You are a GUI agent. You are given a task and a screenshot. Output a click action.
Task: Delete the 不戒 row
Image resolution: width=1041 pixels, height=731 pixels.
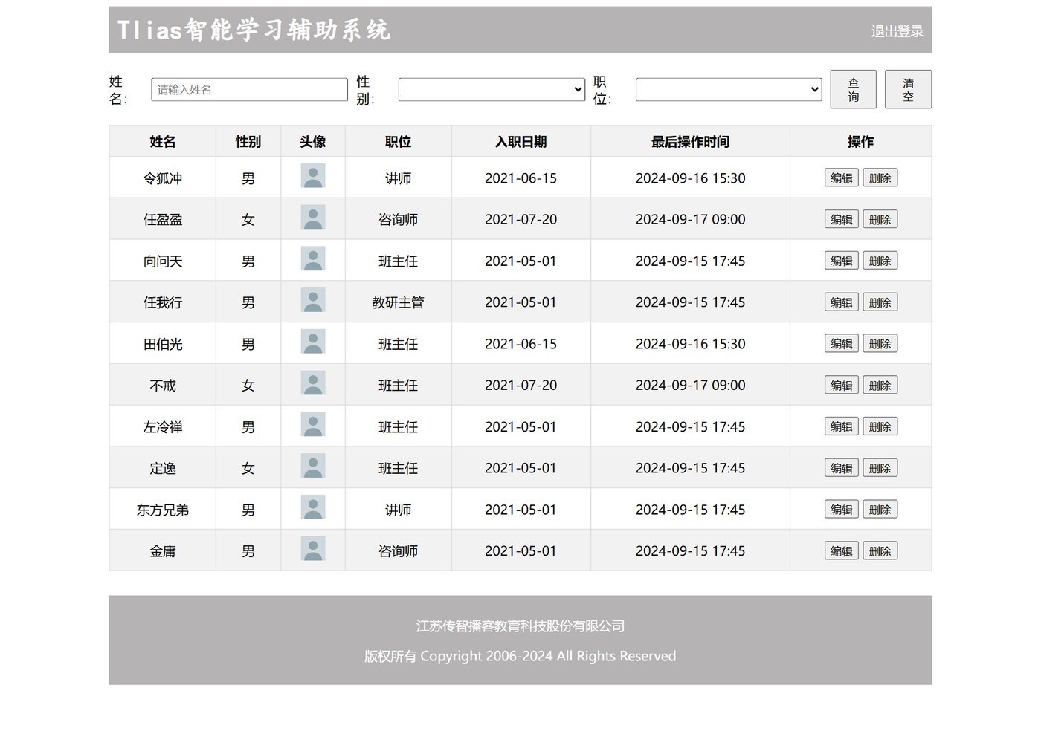pos(880,386)
